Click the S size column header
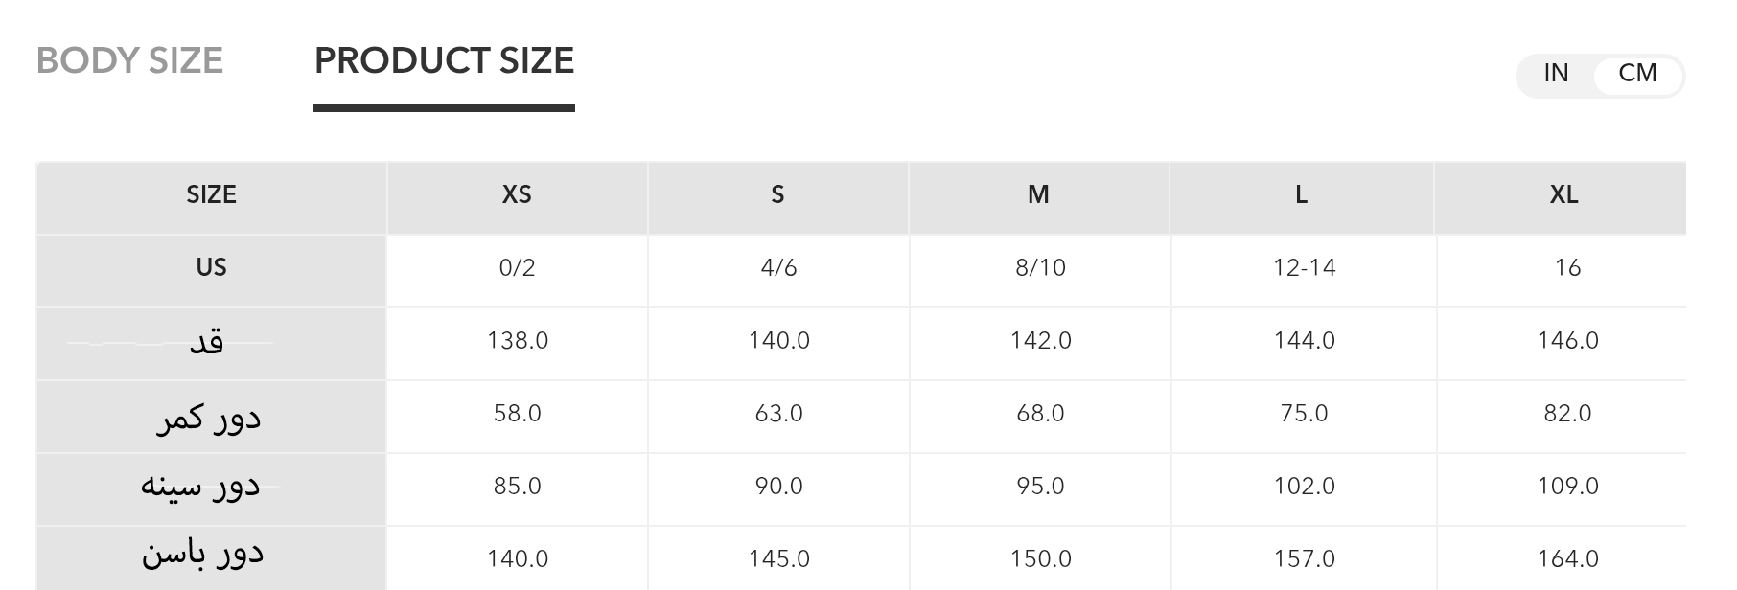1737x590 pixels. tap(777, 195)
